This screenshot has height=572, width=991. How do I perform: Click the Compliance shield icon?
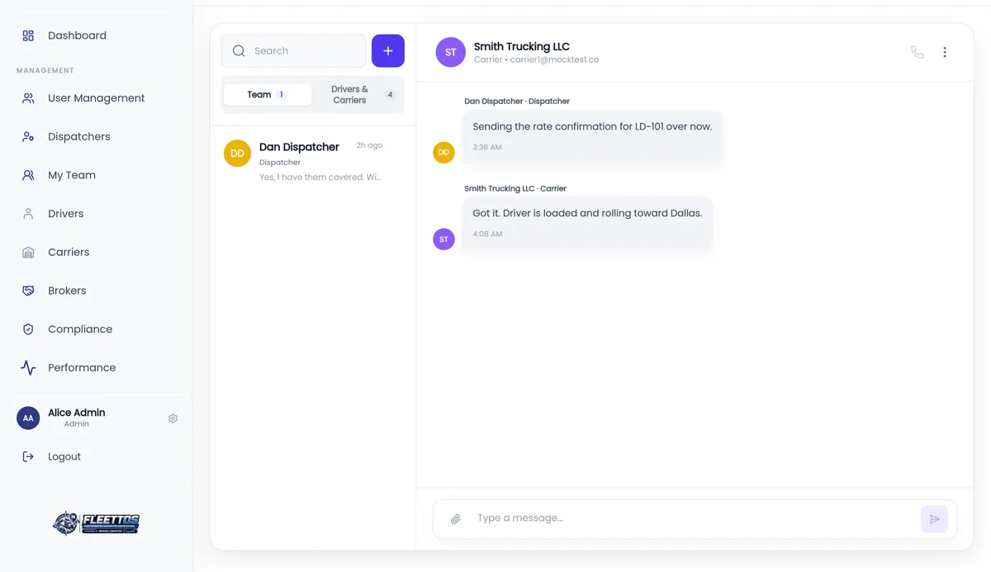[x=28, y=329]
